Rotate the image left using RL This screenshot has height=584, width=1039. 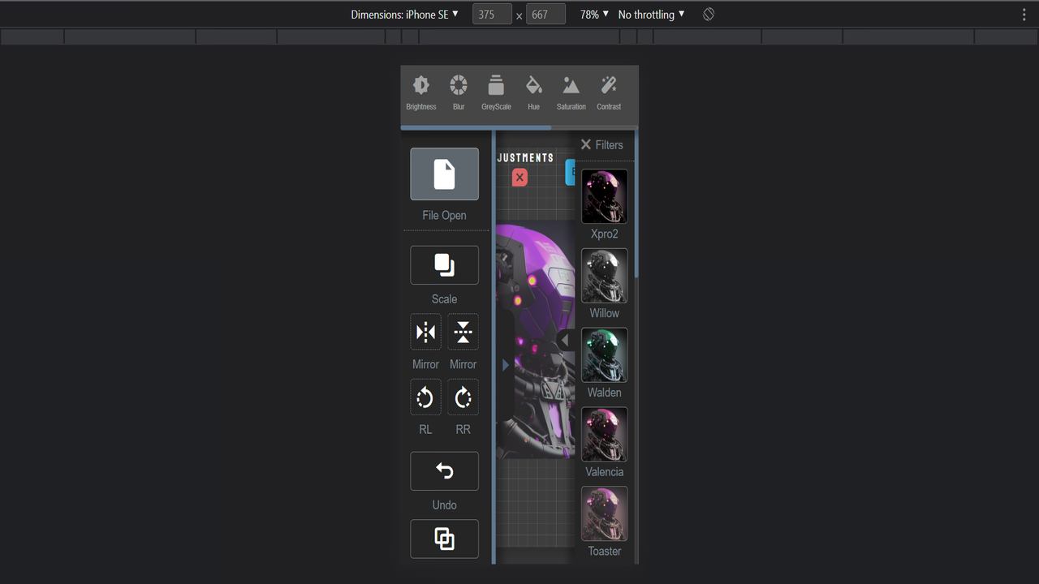click(425, 397)
